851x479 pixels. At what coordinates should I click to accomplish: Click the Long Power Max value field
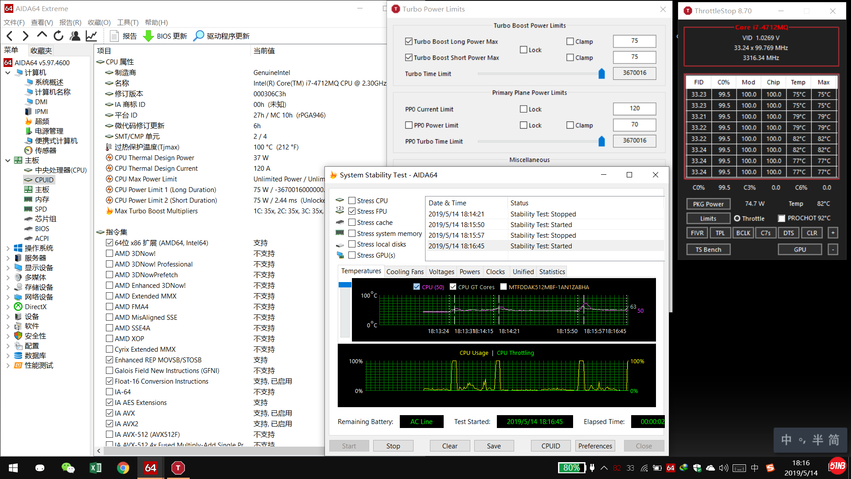634,41
